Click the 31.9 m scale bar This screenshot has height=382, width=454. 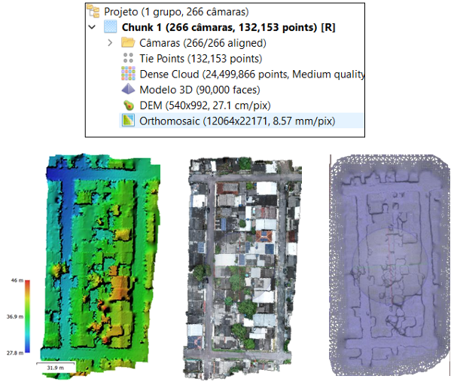coord(56,366)
